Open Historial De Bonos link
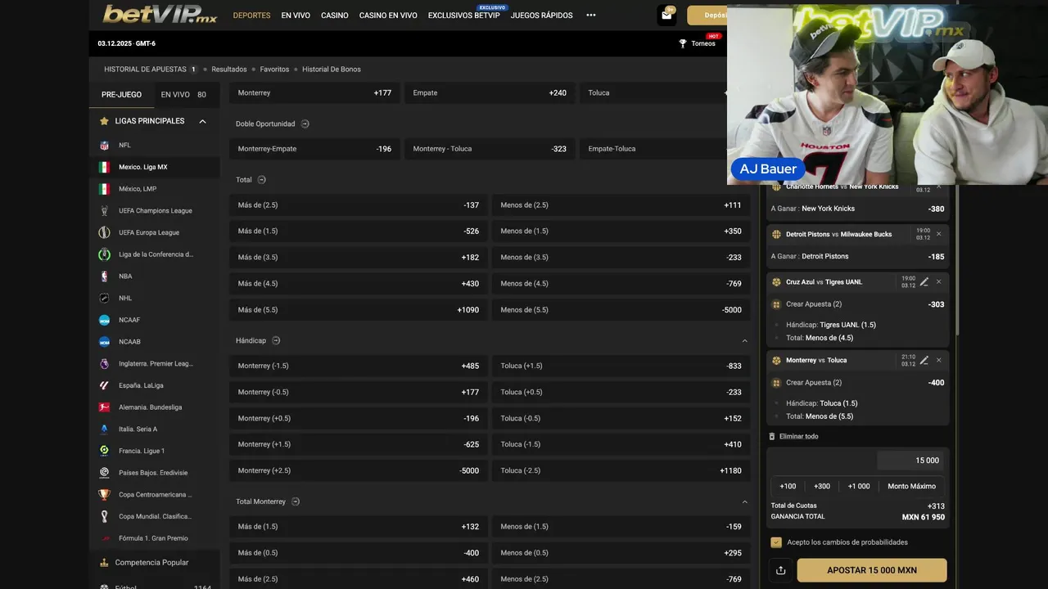 [332, 70]
